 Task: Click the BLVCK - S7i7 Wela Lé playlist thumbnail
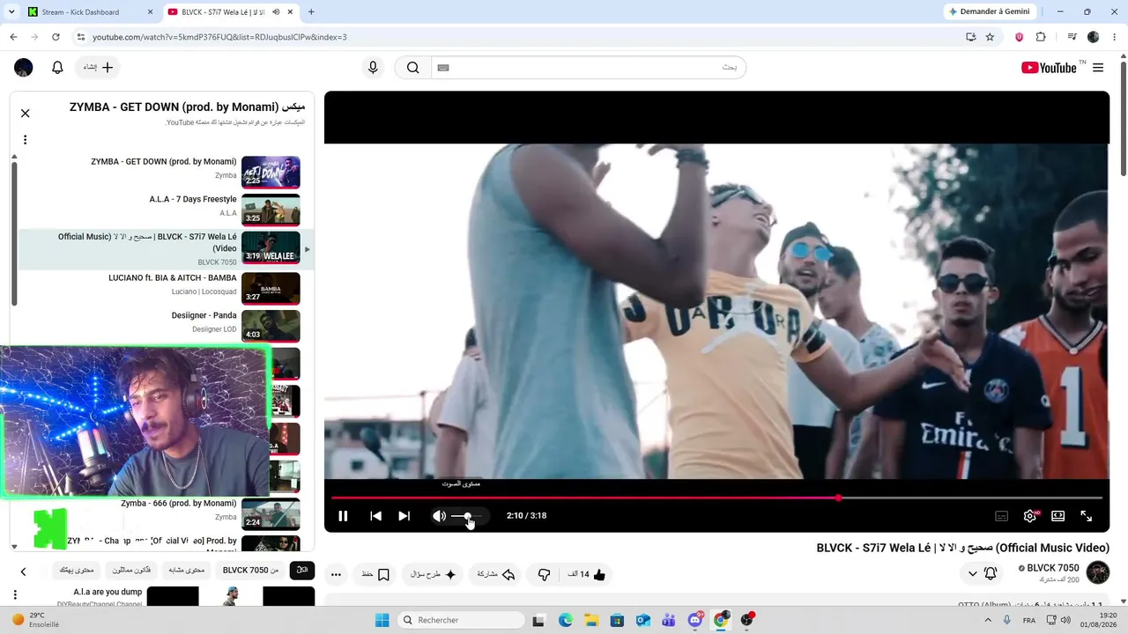point(271,248)
